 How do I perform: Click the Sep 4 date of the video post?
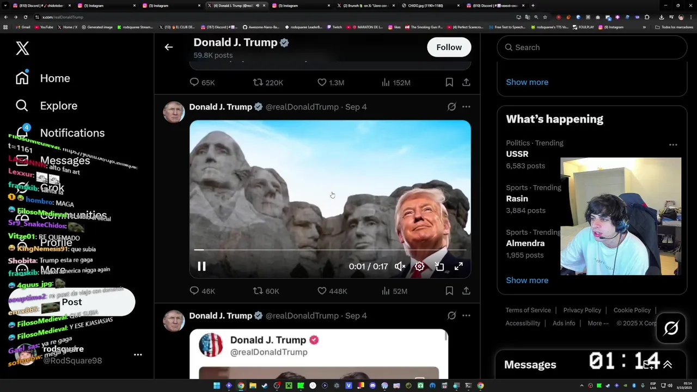coord(356,107)
